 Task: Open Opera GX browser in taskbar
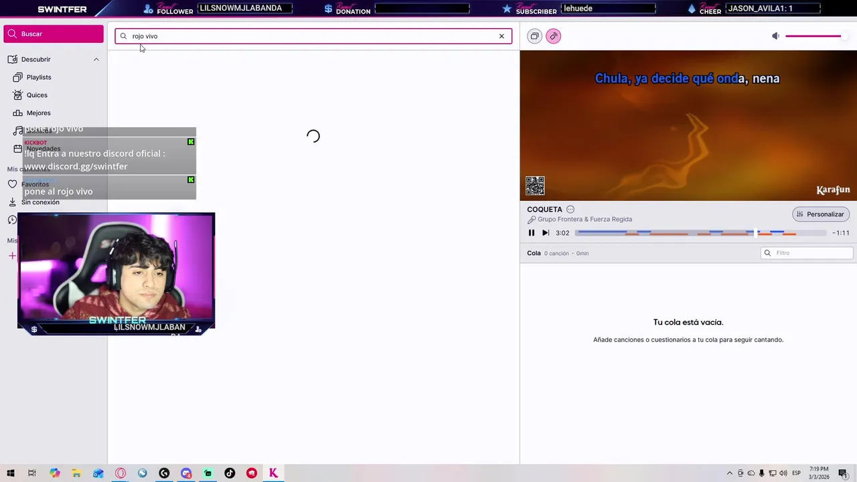click(121, 473)
